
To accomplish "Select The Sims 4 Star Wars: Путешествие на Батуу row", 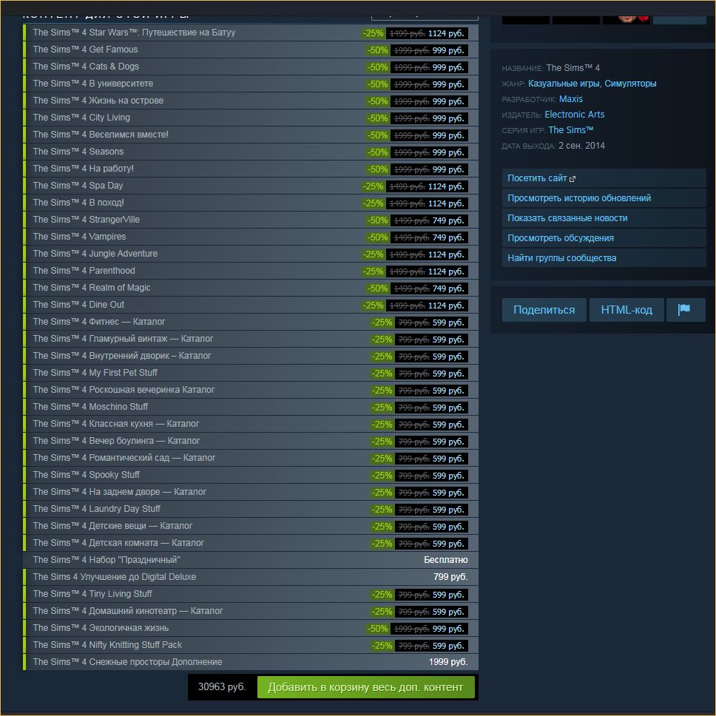I will tap(251, 33).
